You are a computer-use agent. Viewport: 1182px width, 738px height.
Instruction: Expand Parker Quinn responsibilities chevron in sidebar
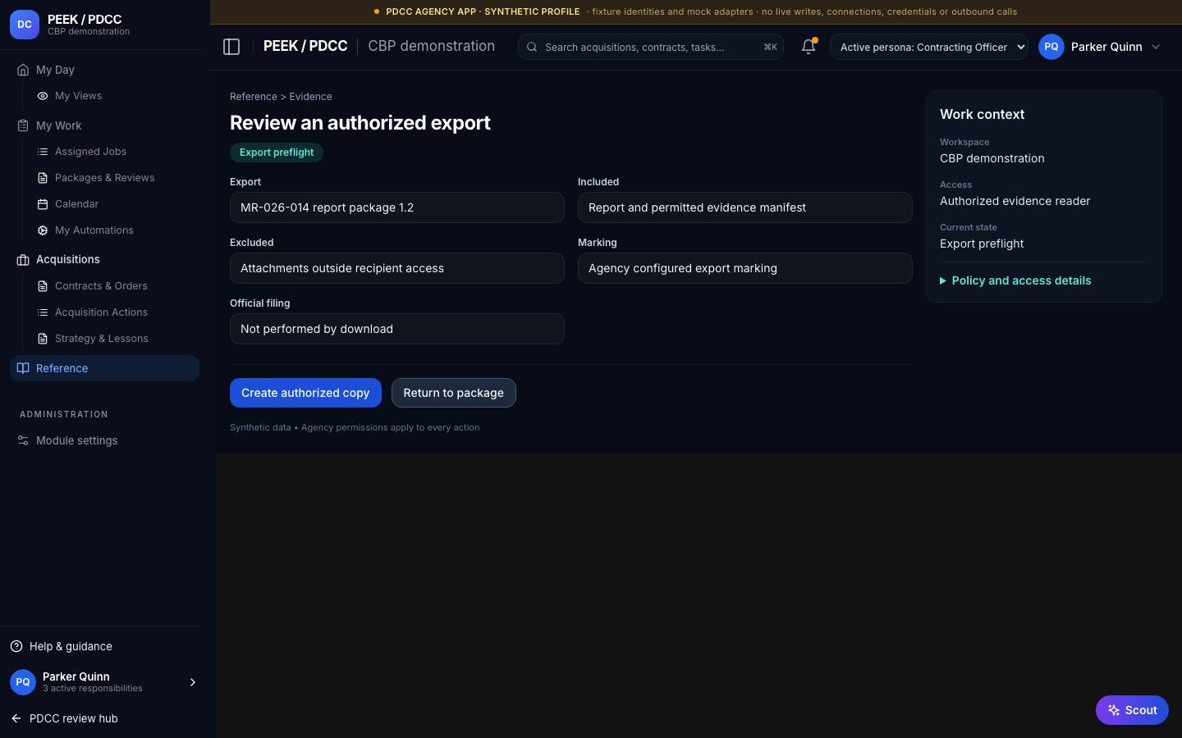(x=193, y=682)
